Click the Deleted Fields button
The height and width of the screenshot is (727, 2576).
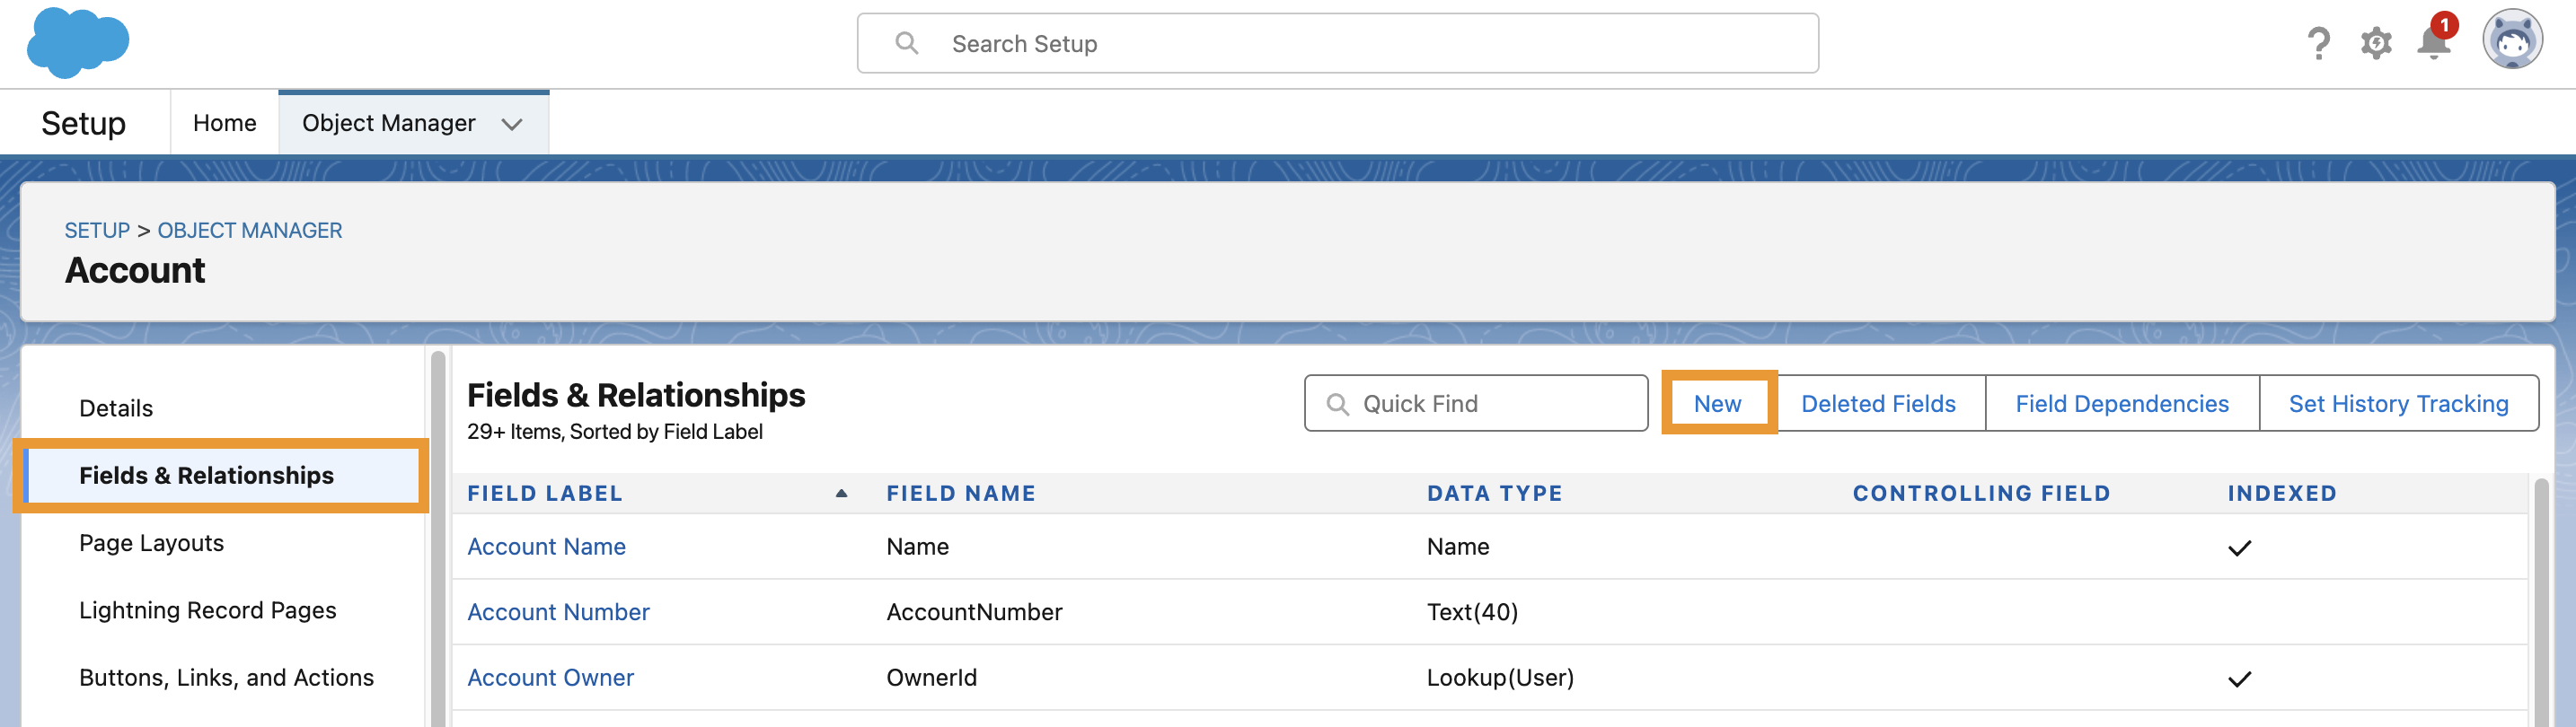1878,404
